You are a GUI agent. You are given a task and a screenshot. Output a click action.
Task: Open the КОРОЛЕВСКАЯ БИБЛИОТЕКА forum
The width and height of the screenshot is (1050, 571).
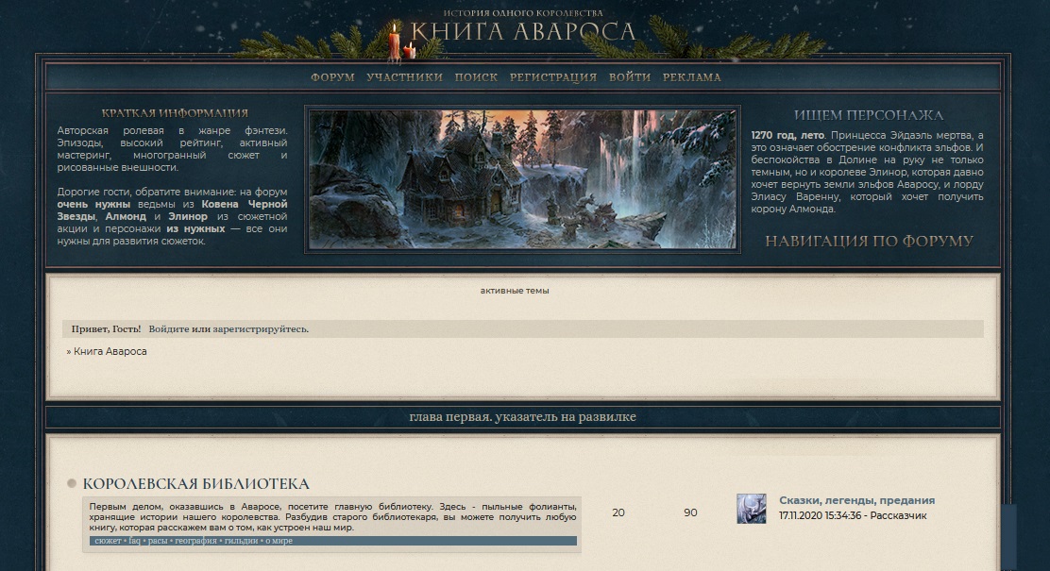196,484
